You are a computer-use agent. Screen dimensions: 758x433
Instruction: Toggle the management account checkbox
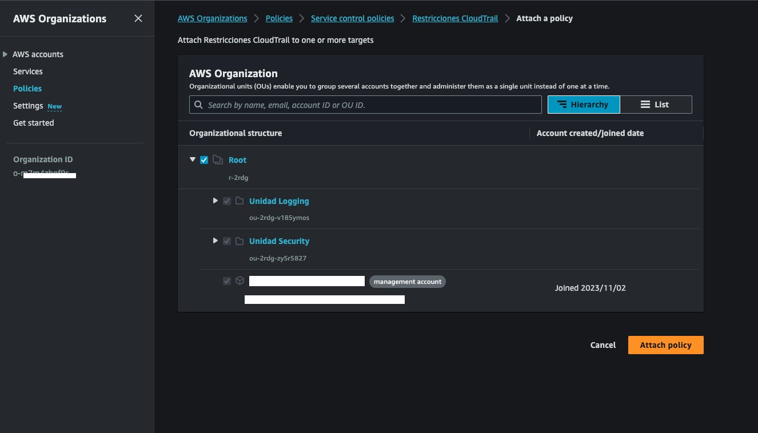(x=227, y=281)
